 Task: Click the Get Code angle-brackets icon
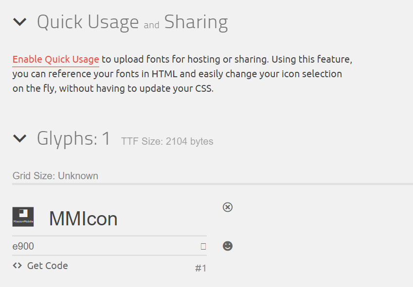[x=18, y=266]
